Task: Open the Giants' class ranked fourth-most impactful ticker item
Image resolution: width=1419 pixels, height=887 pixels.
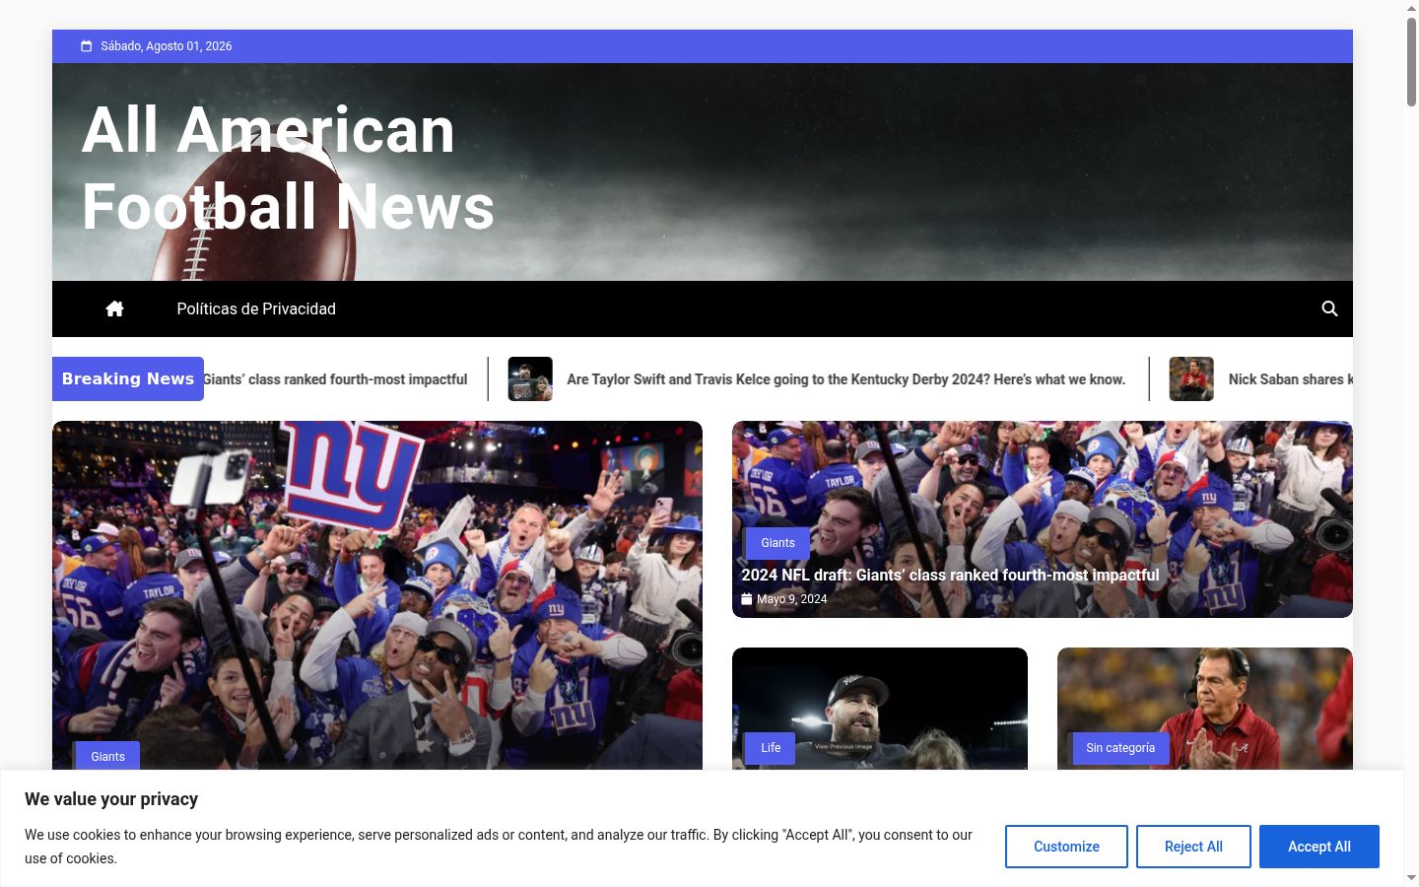Action: pyautogui.click(x=335, y=379)
